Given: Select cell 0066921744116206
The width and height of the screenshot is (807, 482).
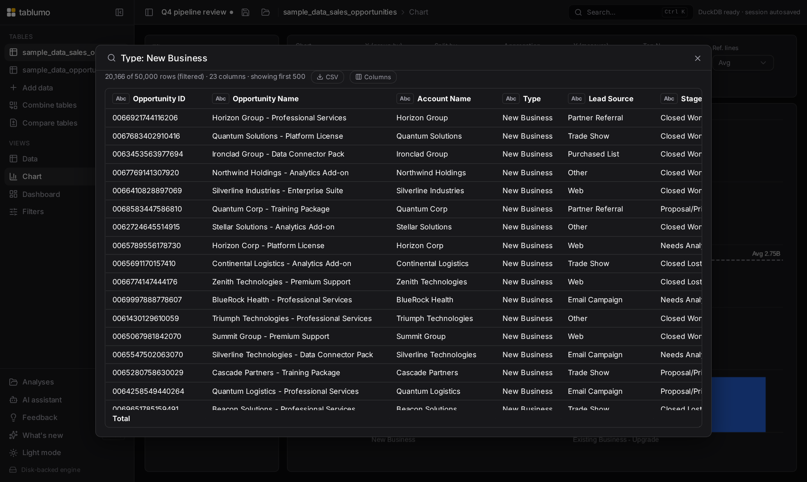Looking at the screenshot, I should tap(145, 118).
